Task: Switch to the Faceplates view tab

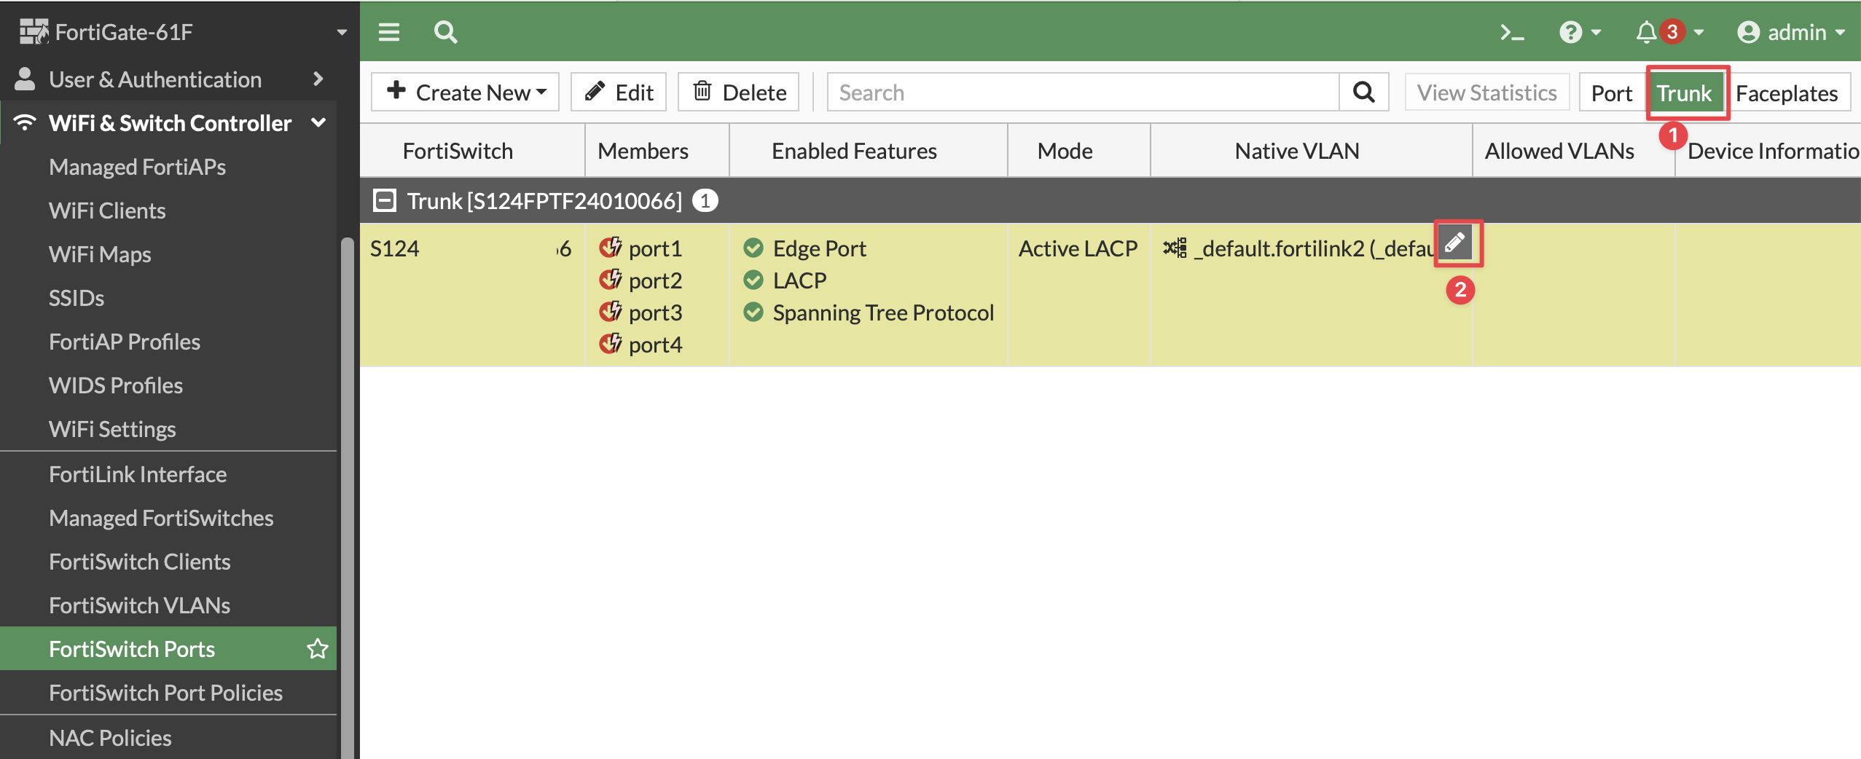Action: click(x=1787, y=93)
